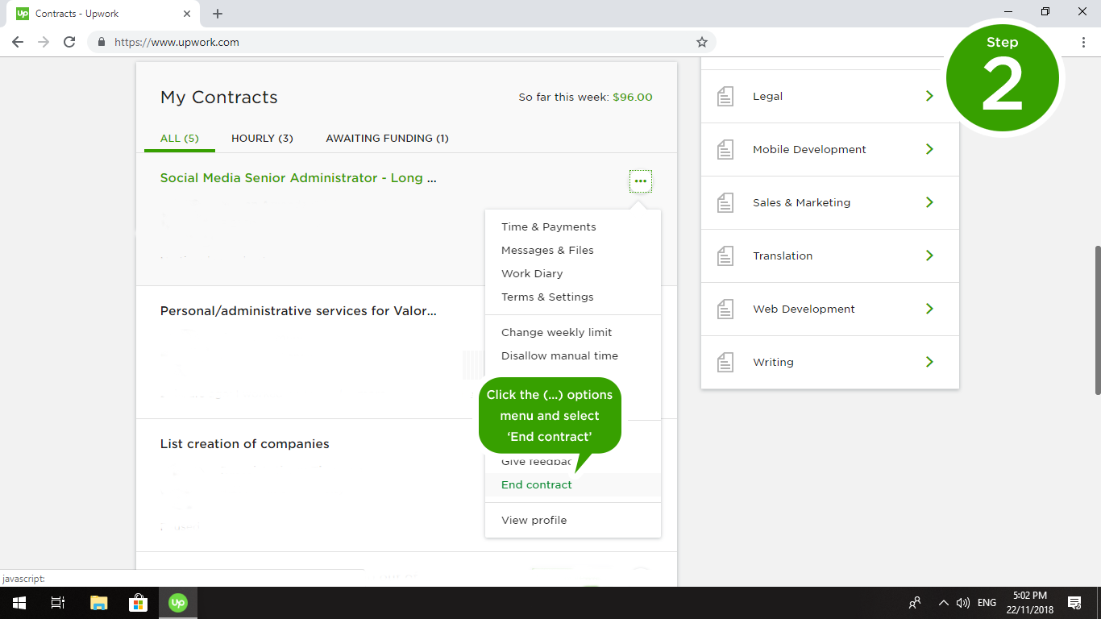Switch to AWAITING FUNDING (1) tab
1101x619 pixels.
387,138
